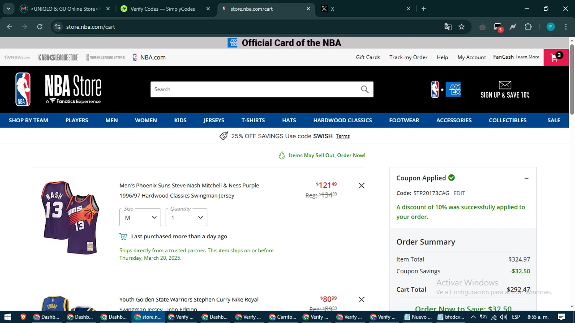Open the Steve Nash jersey product title

click(x=189, y=190)
